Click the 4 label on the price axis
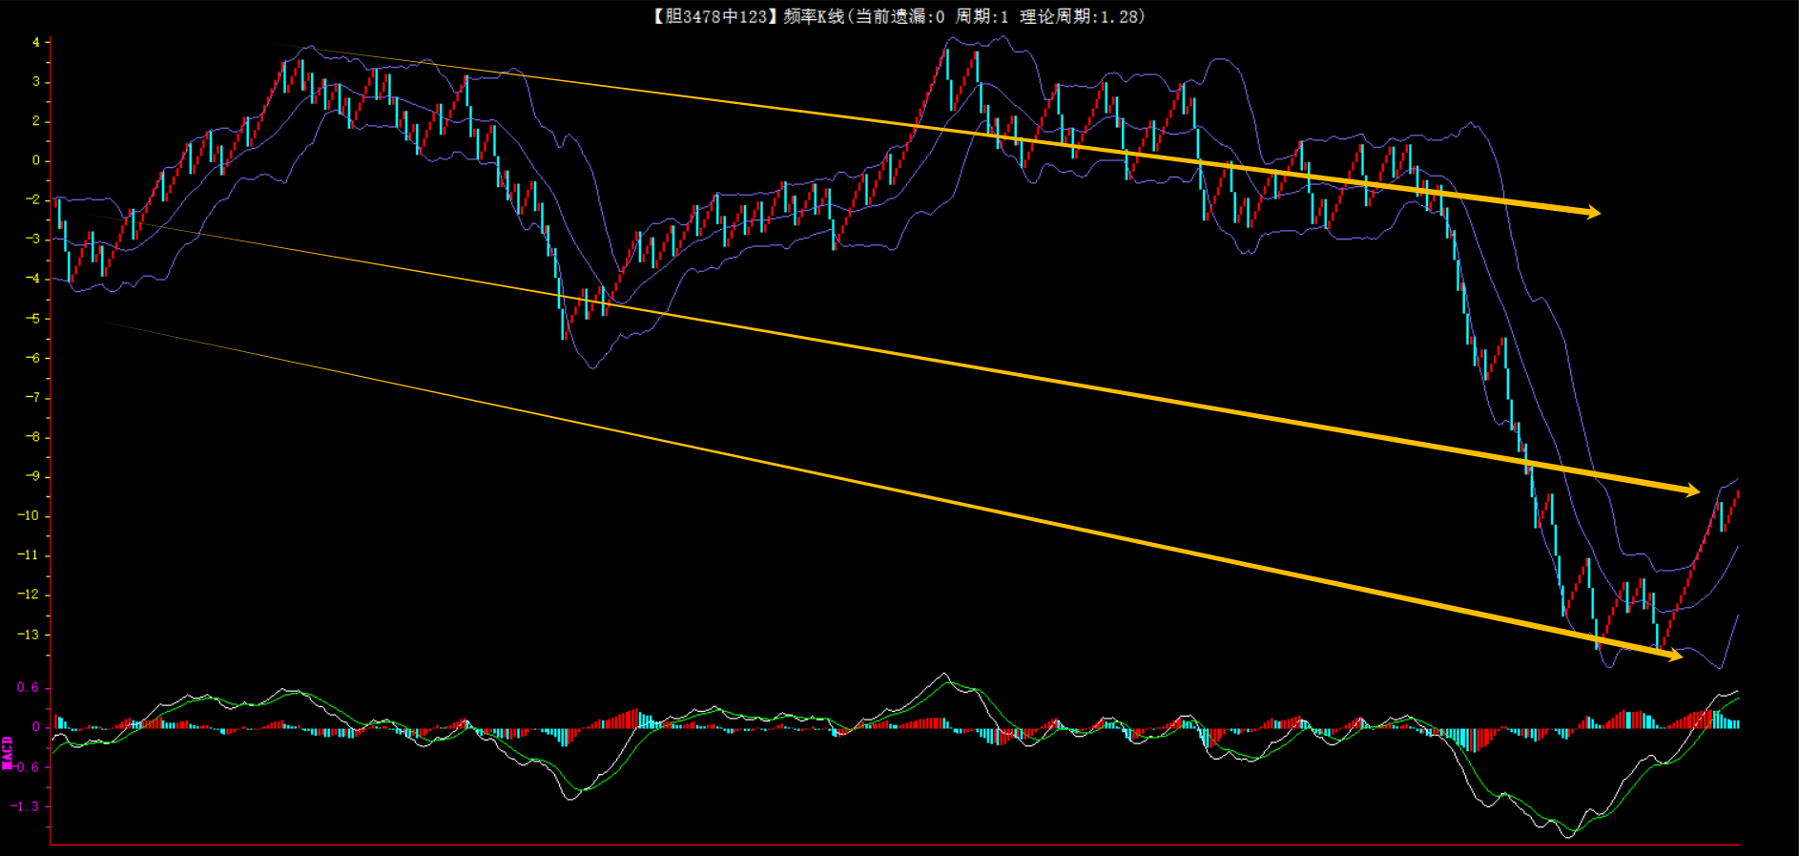Viewport: 1799px width, 856px height. [36, 42]
